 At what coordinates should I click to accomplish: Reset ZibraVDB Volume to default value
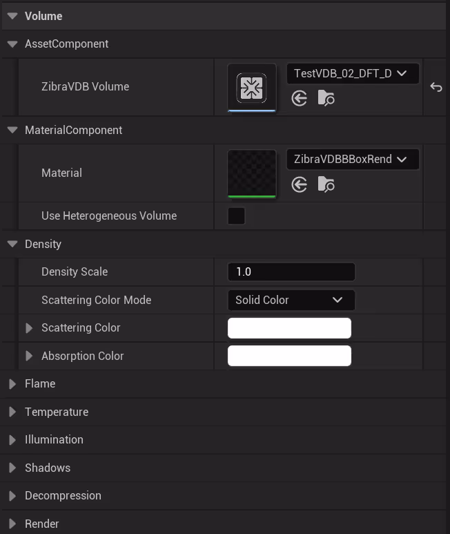click(436, 87)
